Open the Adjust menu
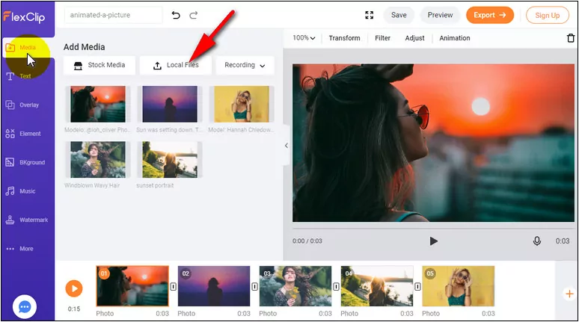This screenshot has width=579, height=322. [414, 38]
